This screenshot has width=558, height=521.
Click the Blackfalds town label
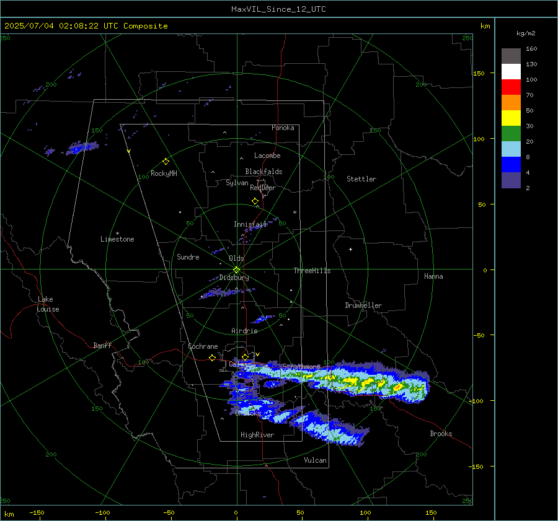point(263,172)
